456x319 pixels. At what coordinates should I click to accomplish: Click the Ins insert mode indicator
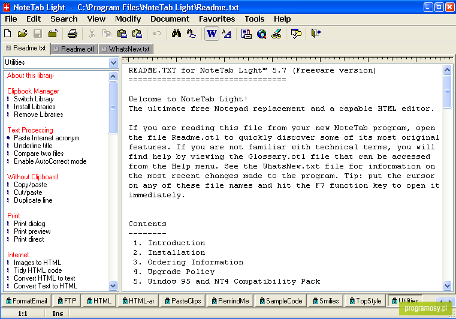pos(58,314)
